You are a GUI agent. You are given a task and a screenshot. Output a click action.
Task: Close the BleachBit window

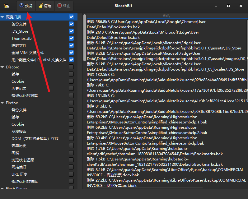[x=241, y=6]
